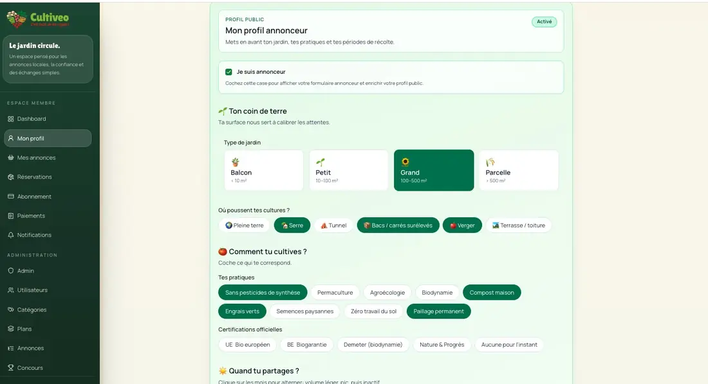Image resolution: width=708 pixels, height=384 pixels.
Task: Click the Réservations icon in sidebar
Action: pos(11,177)
